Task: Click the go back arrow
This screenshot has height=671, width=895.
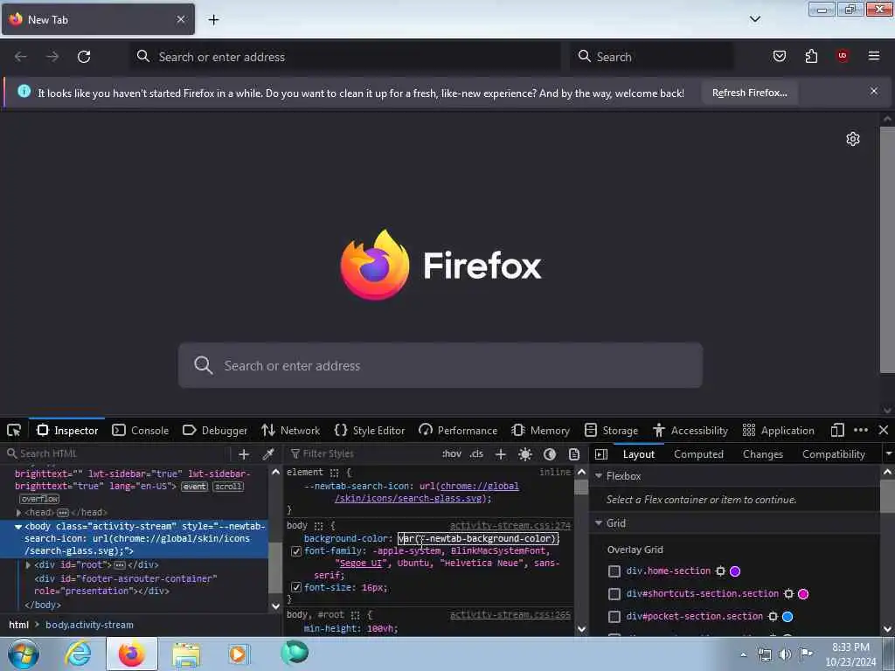Action: pos(21,57)
